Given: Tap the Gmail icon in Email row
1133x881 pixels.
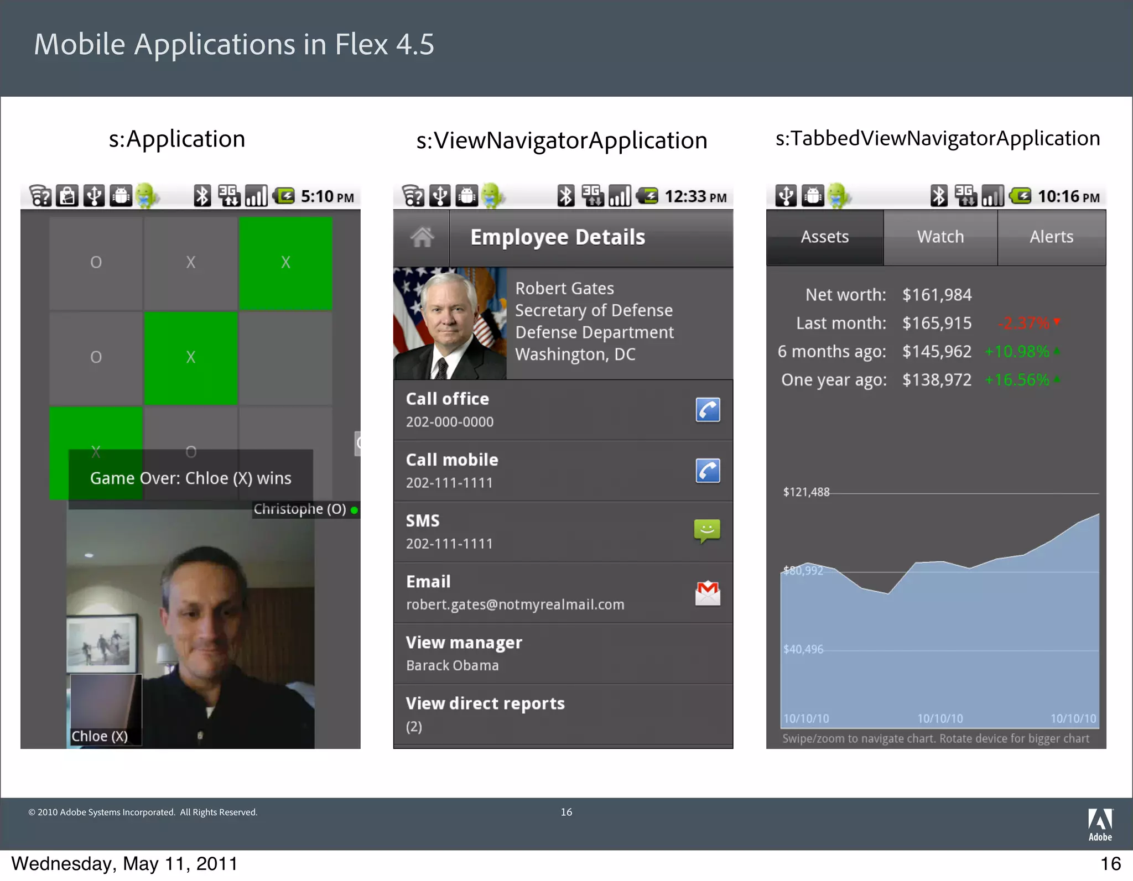Looking at the screenshot, I should (708, 593).
